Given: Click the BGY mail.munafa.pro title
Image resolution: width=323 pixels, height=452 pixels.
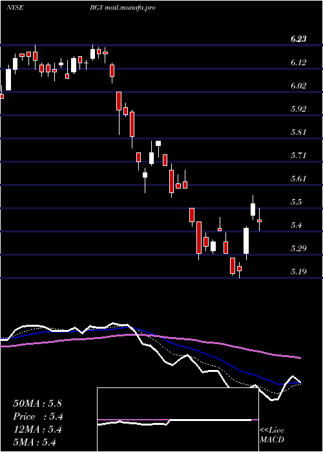Looking at the screenshot, I should tap(123, 8).
